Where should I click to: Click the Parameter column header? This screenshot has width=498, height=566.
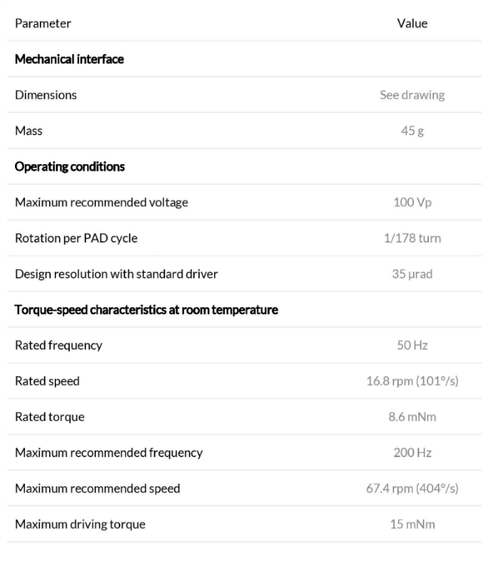coord(43,23)
